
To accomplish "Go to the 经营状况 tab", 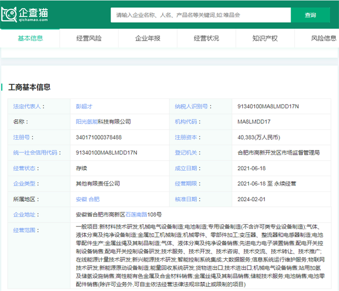I will coord(206,38).
